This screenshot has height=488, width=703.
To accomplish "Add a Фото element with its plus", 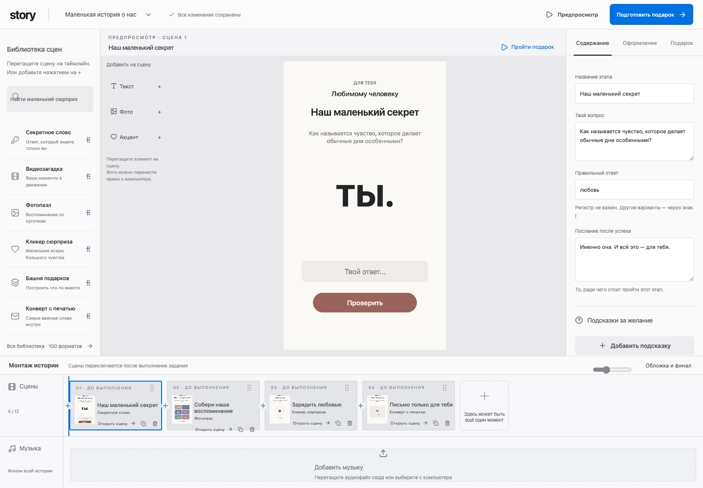I will [160, 112].
